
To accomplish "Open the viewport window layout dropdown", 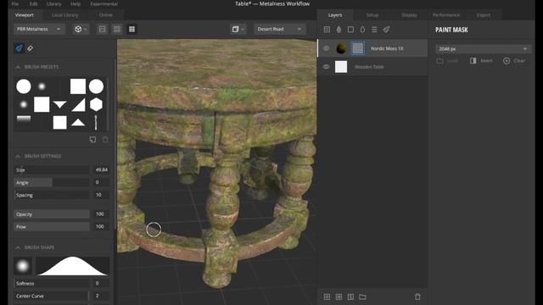I will pos(238,29).
